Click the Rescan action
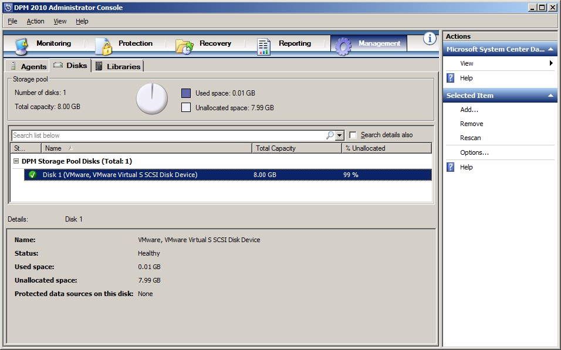 (471, 138)
